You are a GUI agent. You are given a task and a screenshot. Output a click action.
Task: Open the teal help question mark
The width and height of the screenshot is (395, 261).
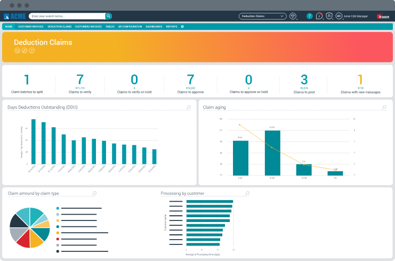click(309, 16)
